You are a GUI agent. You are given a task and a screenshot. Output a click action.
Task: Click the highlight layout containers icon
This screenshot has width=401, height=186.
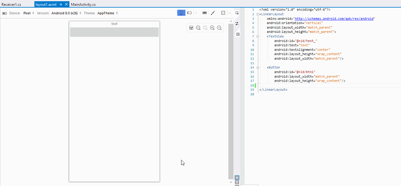(191, 28)
